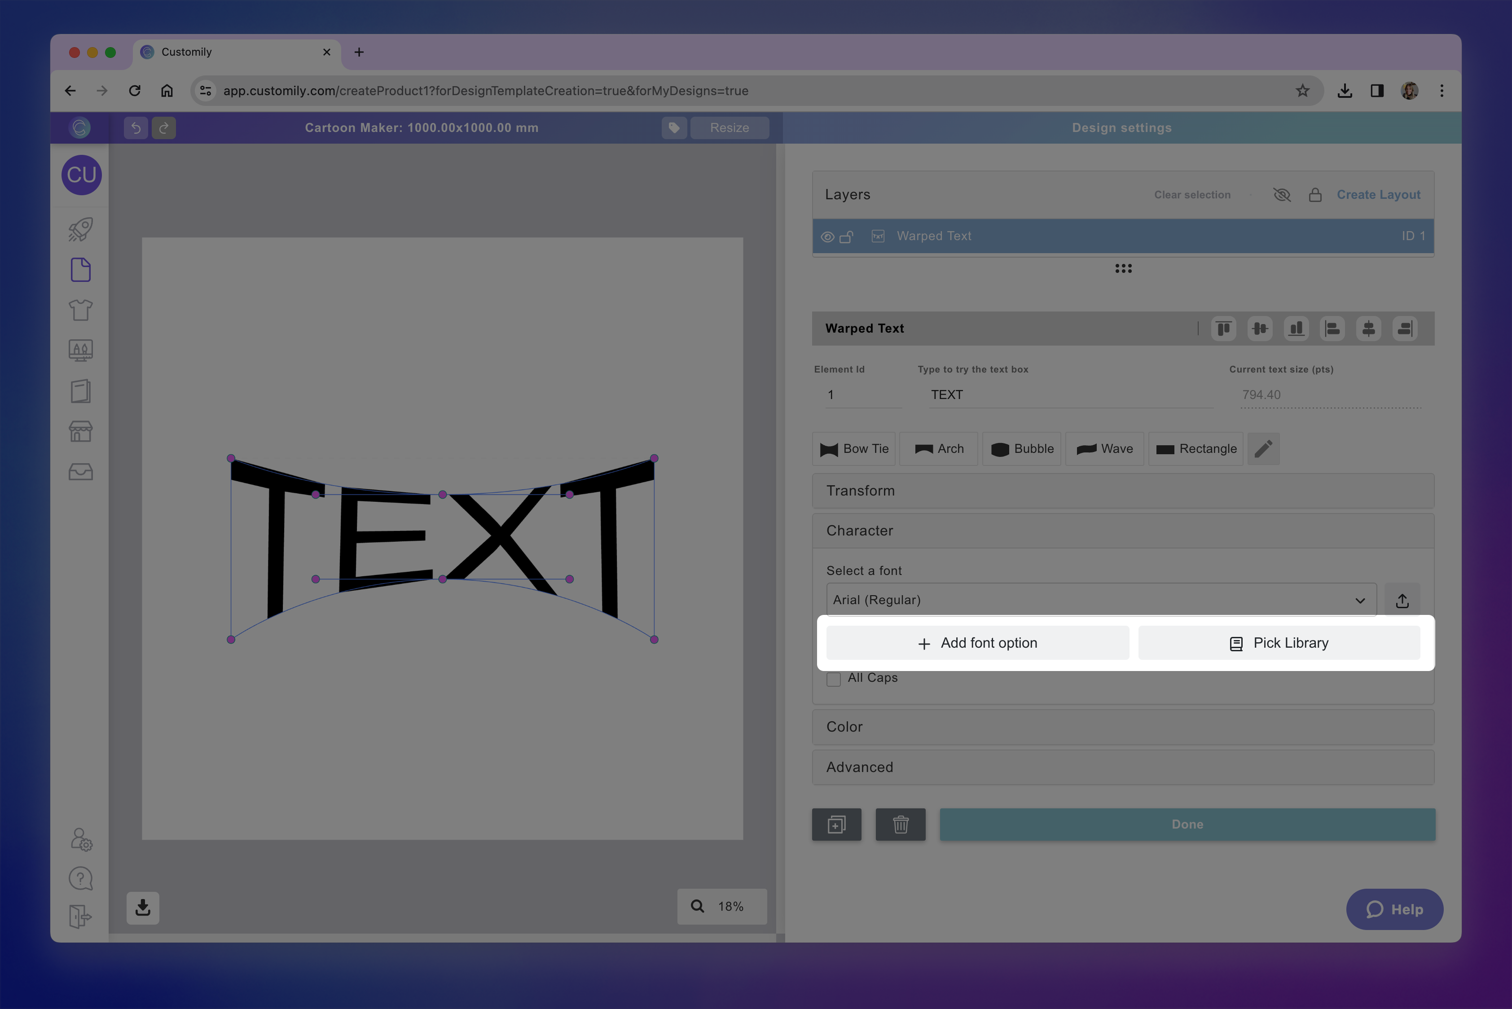Toggle the lock on the Warped Text layer
This screenshot has height=1009, width=1512.
pyautogui.click(x=847, y=236)
